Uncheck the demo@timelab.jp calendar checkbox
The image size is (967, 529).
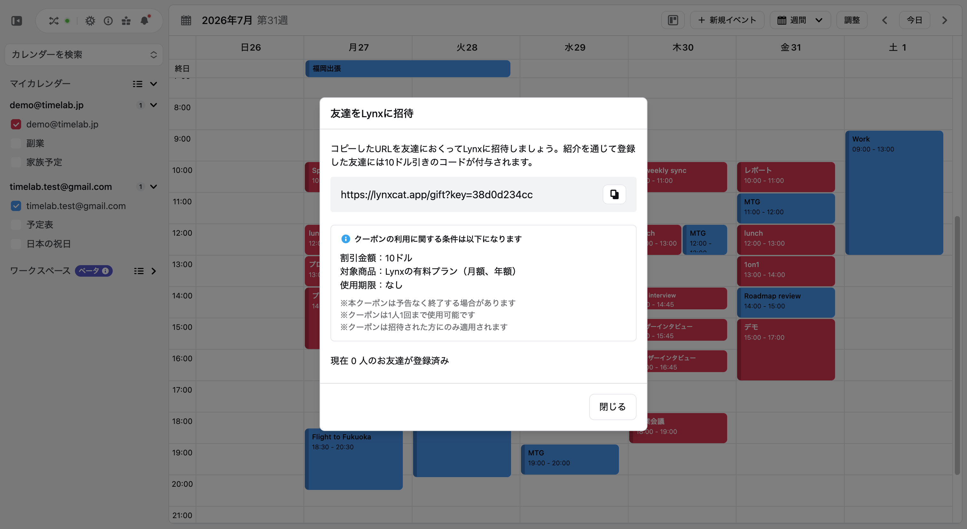pos(16,124)
